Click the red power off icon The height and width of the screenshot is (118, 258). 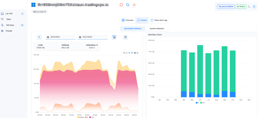coord(134,5)
